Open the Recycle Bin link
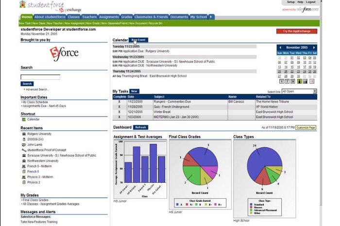This screenshot has height=226, width=340. pos(155,23)
